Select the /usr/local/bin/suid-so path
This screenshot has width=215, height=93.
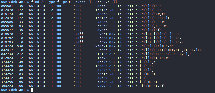(x=157, y=34)
